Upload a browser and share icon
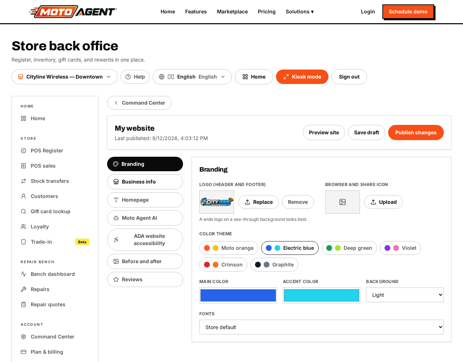 click(383, 202)
